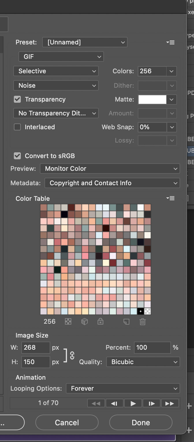Click the disabled Dither dropdown arrow
Screen dimensions: 194x442
click(x=171, y=85)
